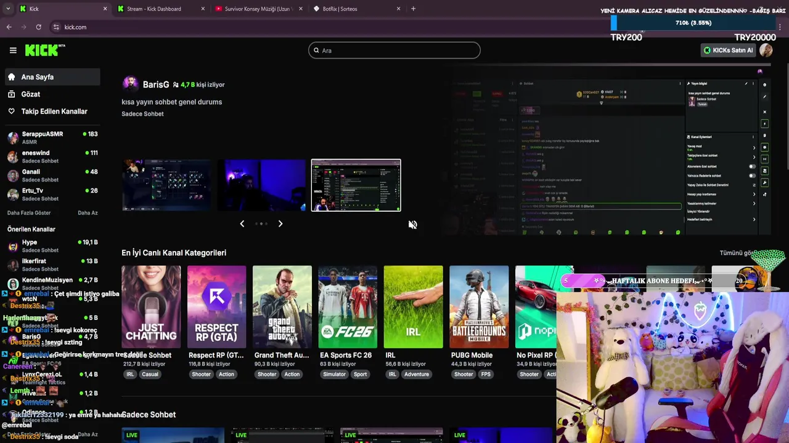Close the BotRix | Sorteos tab

(398, 9)
